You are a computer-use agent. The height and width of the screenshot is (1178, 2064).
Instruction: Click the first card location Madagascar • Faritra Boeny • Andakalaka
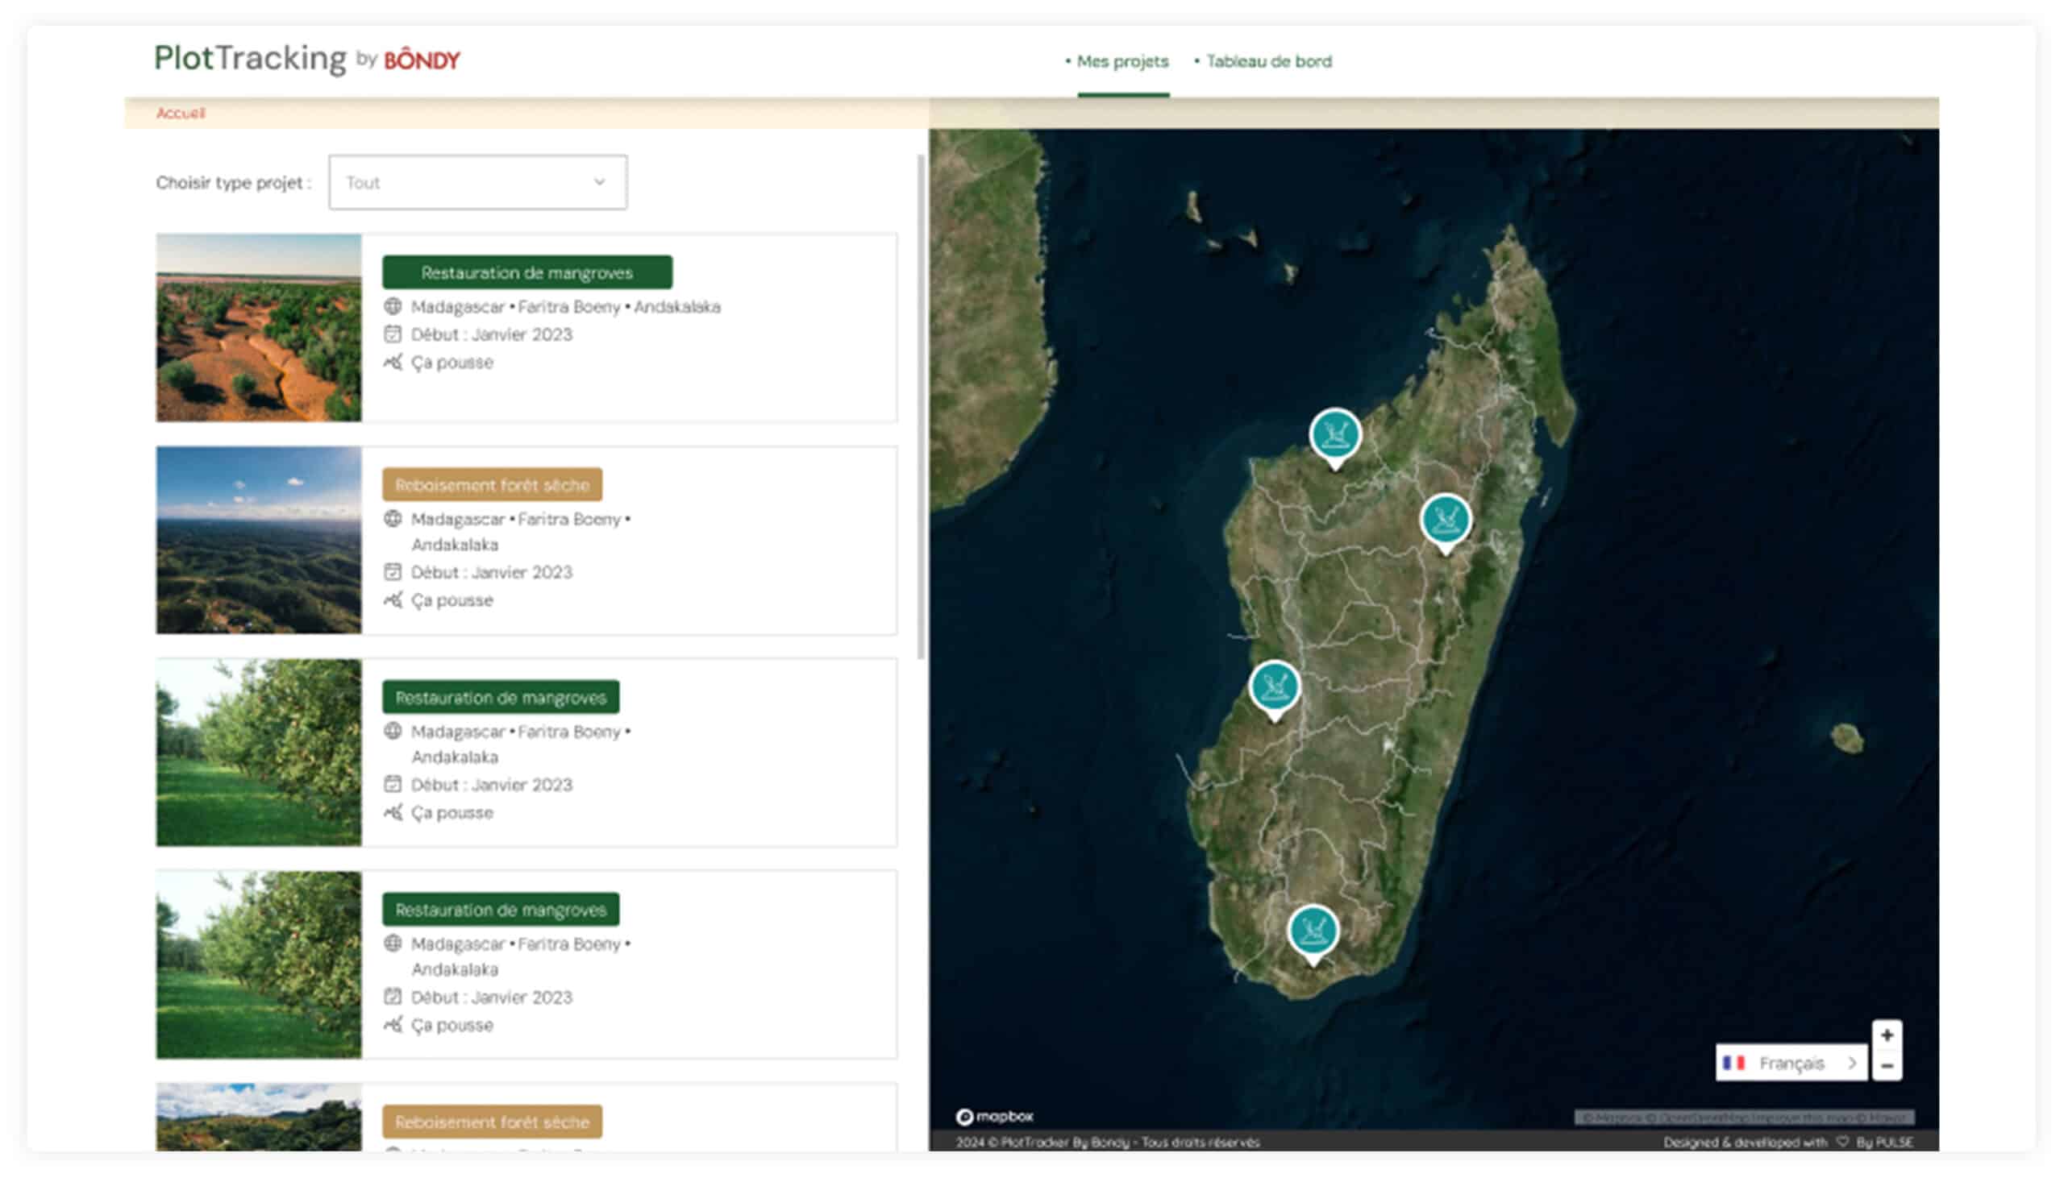tap(566, 307)
